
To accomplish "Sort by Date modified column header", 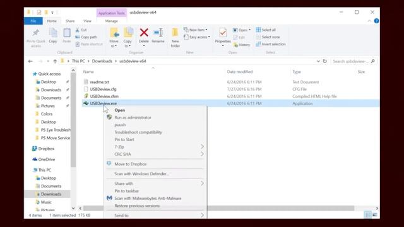I will [240, 72].
